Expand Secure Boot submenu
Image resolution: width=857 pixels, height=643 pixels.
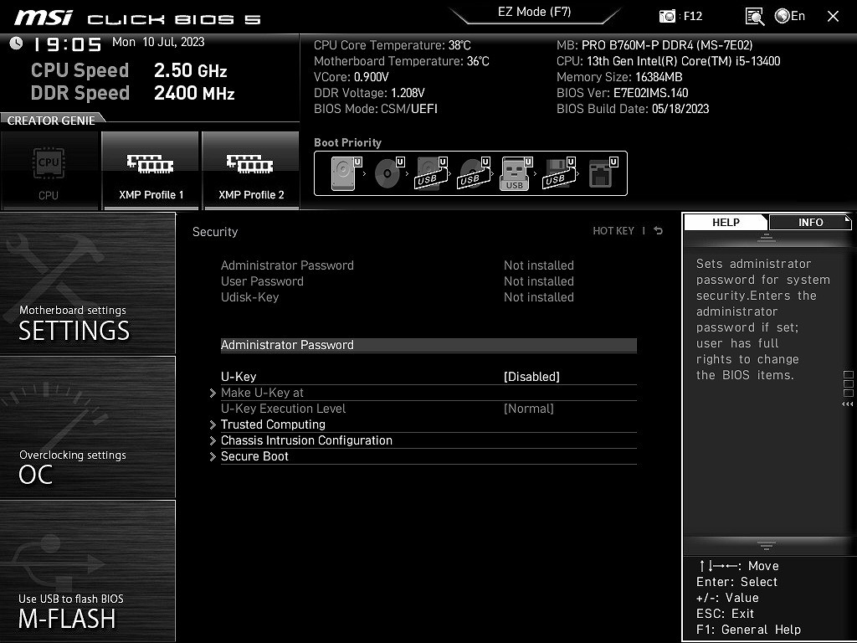[x=254, y=456]
